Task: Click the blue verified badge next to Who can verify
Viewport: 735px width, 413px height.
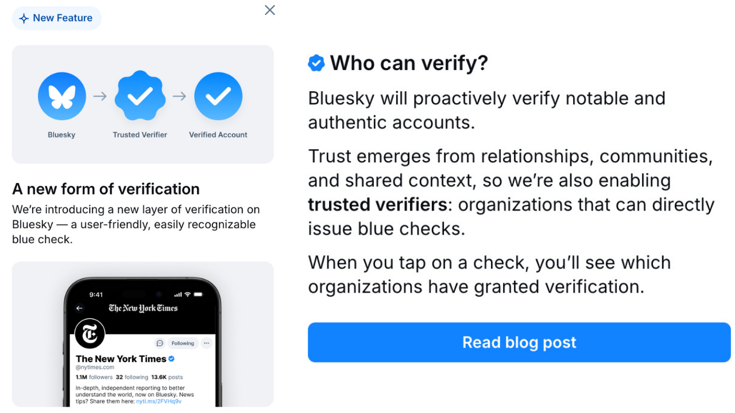Action: tap(316, 63)
